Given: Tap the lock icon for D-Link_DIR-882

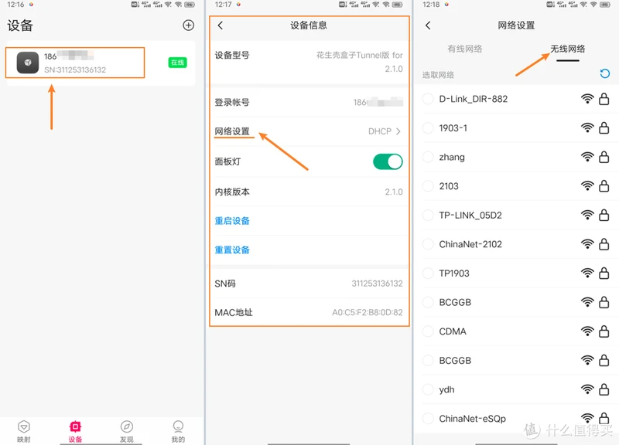Looking at the screenshot, I should click(604, 99).
